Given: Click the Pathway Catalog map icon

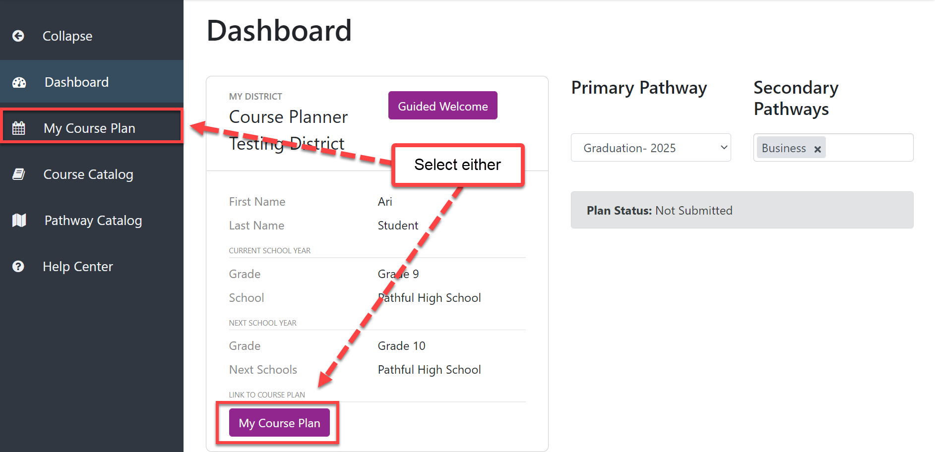Looking at the screenshot, I should point(19,220).
